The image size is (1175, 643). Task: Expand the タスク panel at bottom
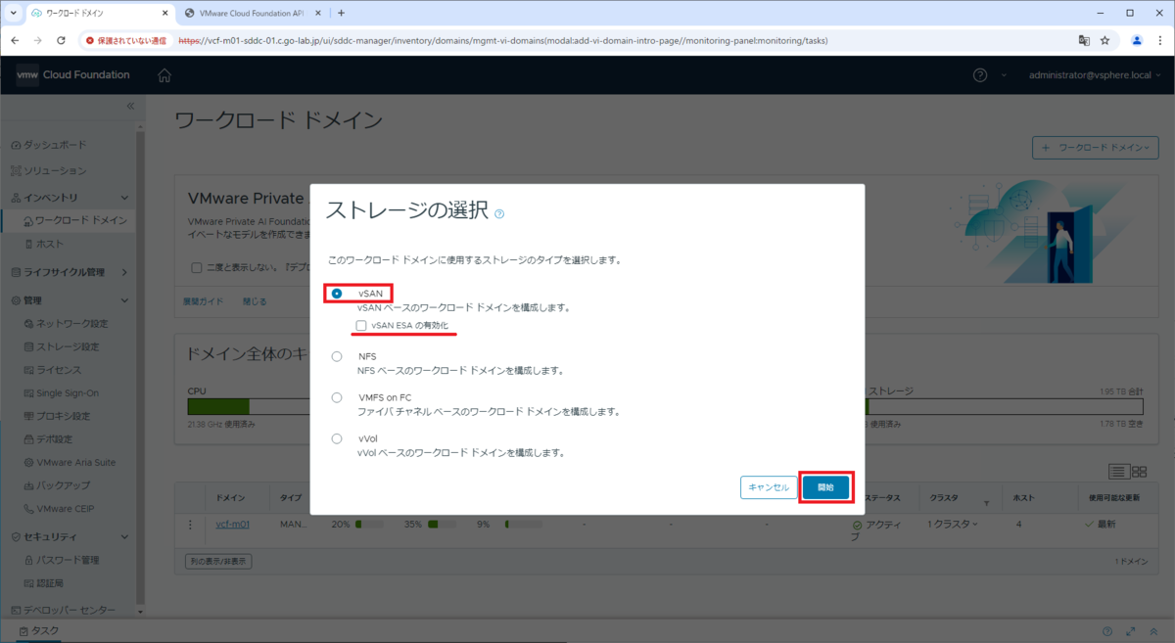(39, 631)
